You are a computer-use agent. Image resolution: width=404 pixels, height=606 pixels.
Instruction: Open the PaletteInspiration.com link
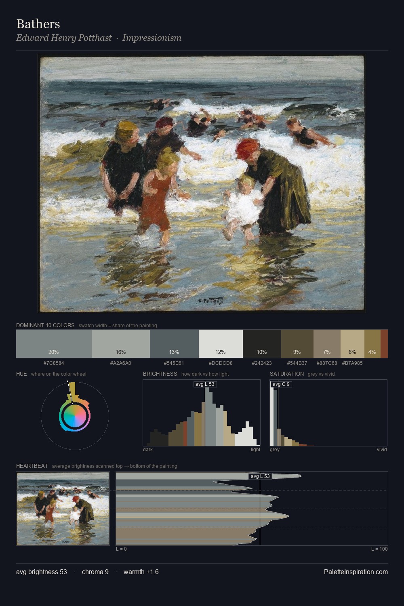(x=356, y=572)
